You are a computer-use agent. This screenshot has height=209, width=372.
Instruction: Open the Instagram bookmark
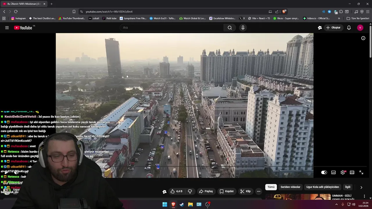point(18,18)
